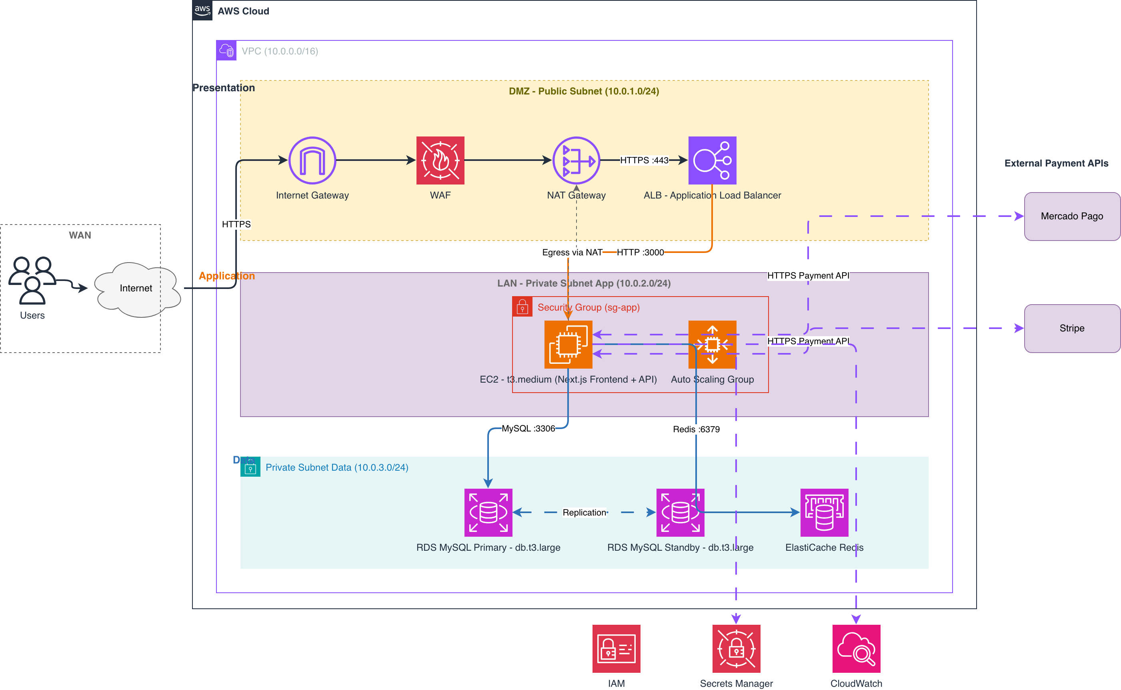The width and height of the screenshot is (1121, 690).
Task: Click the 'NAT Gateway' caption
Action: [577, 195]
